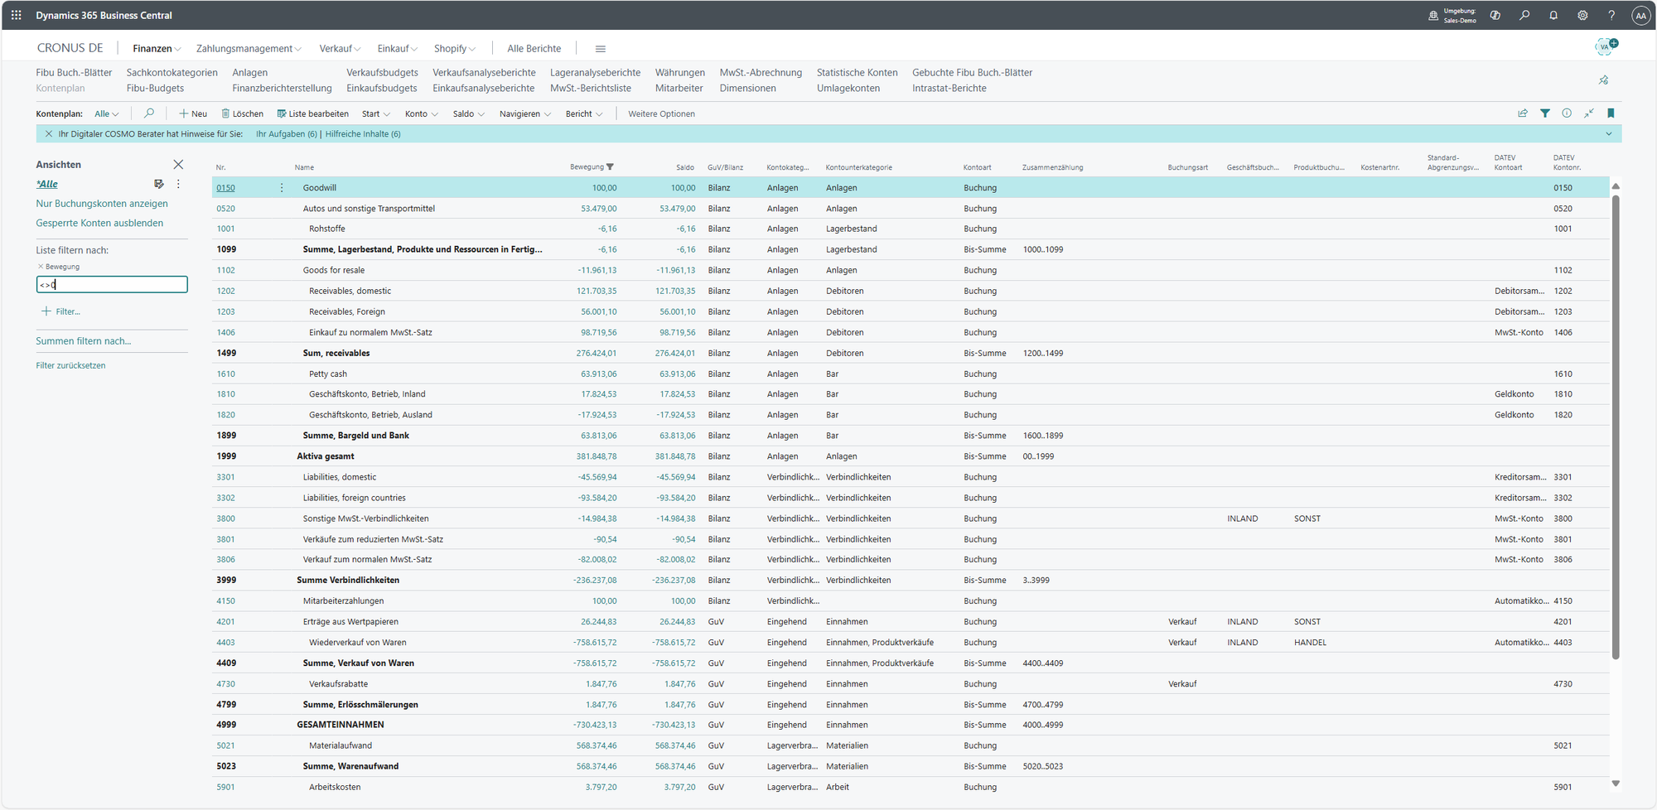
Task: Open the Alle Berichte menu item
Action: pos(534,49)
